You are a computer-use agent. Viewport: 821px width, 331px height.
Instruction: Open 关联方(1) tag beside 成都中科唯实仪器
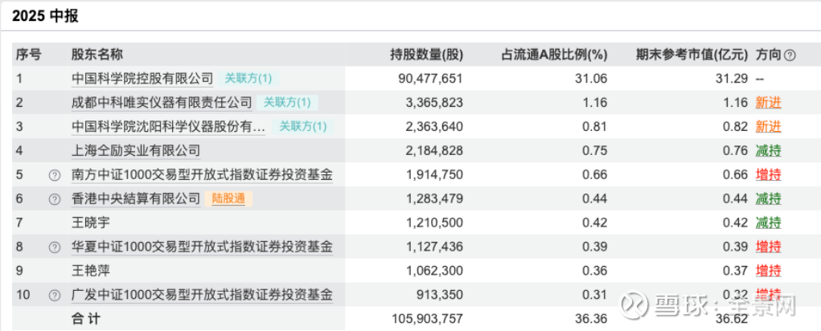click(x=287, y=103)
